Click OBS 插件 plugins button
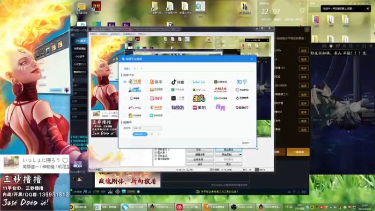 click(x=200, y=165)
